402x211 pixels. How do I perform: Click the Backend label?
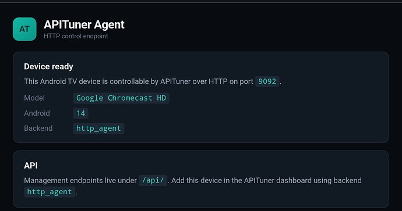[38, 128]
